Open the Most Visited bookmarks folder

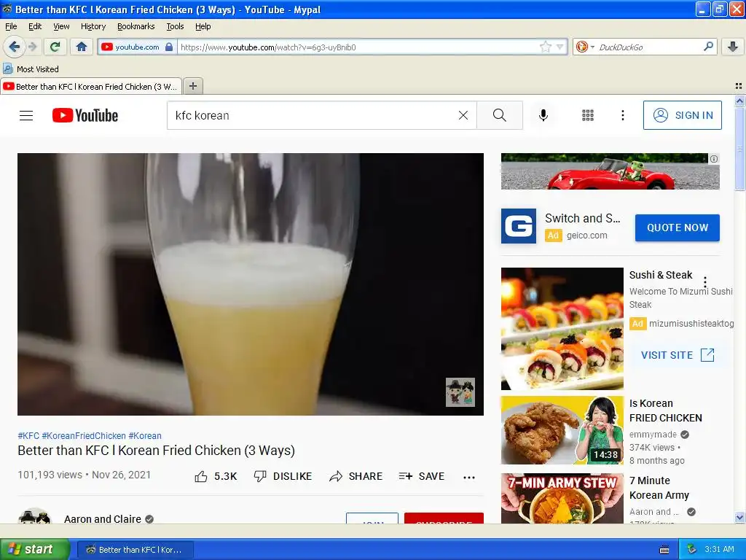pyautogui.click(x=31, y=69)
